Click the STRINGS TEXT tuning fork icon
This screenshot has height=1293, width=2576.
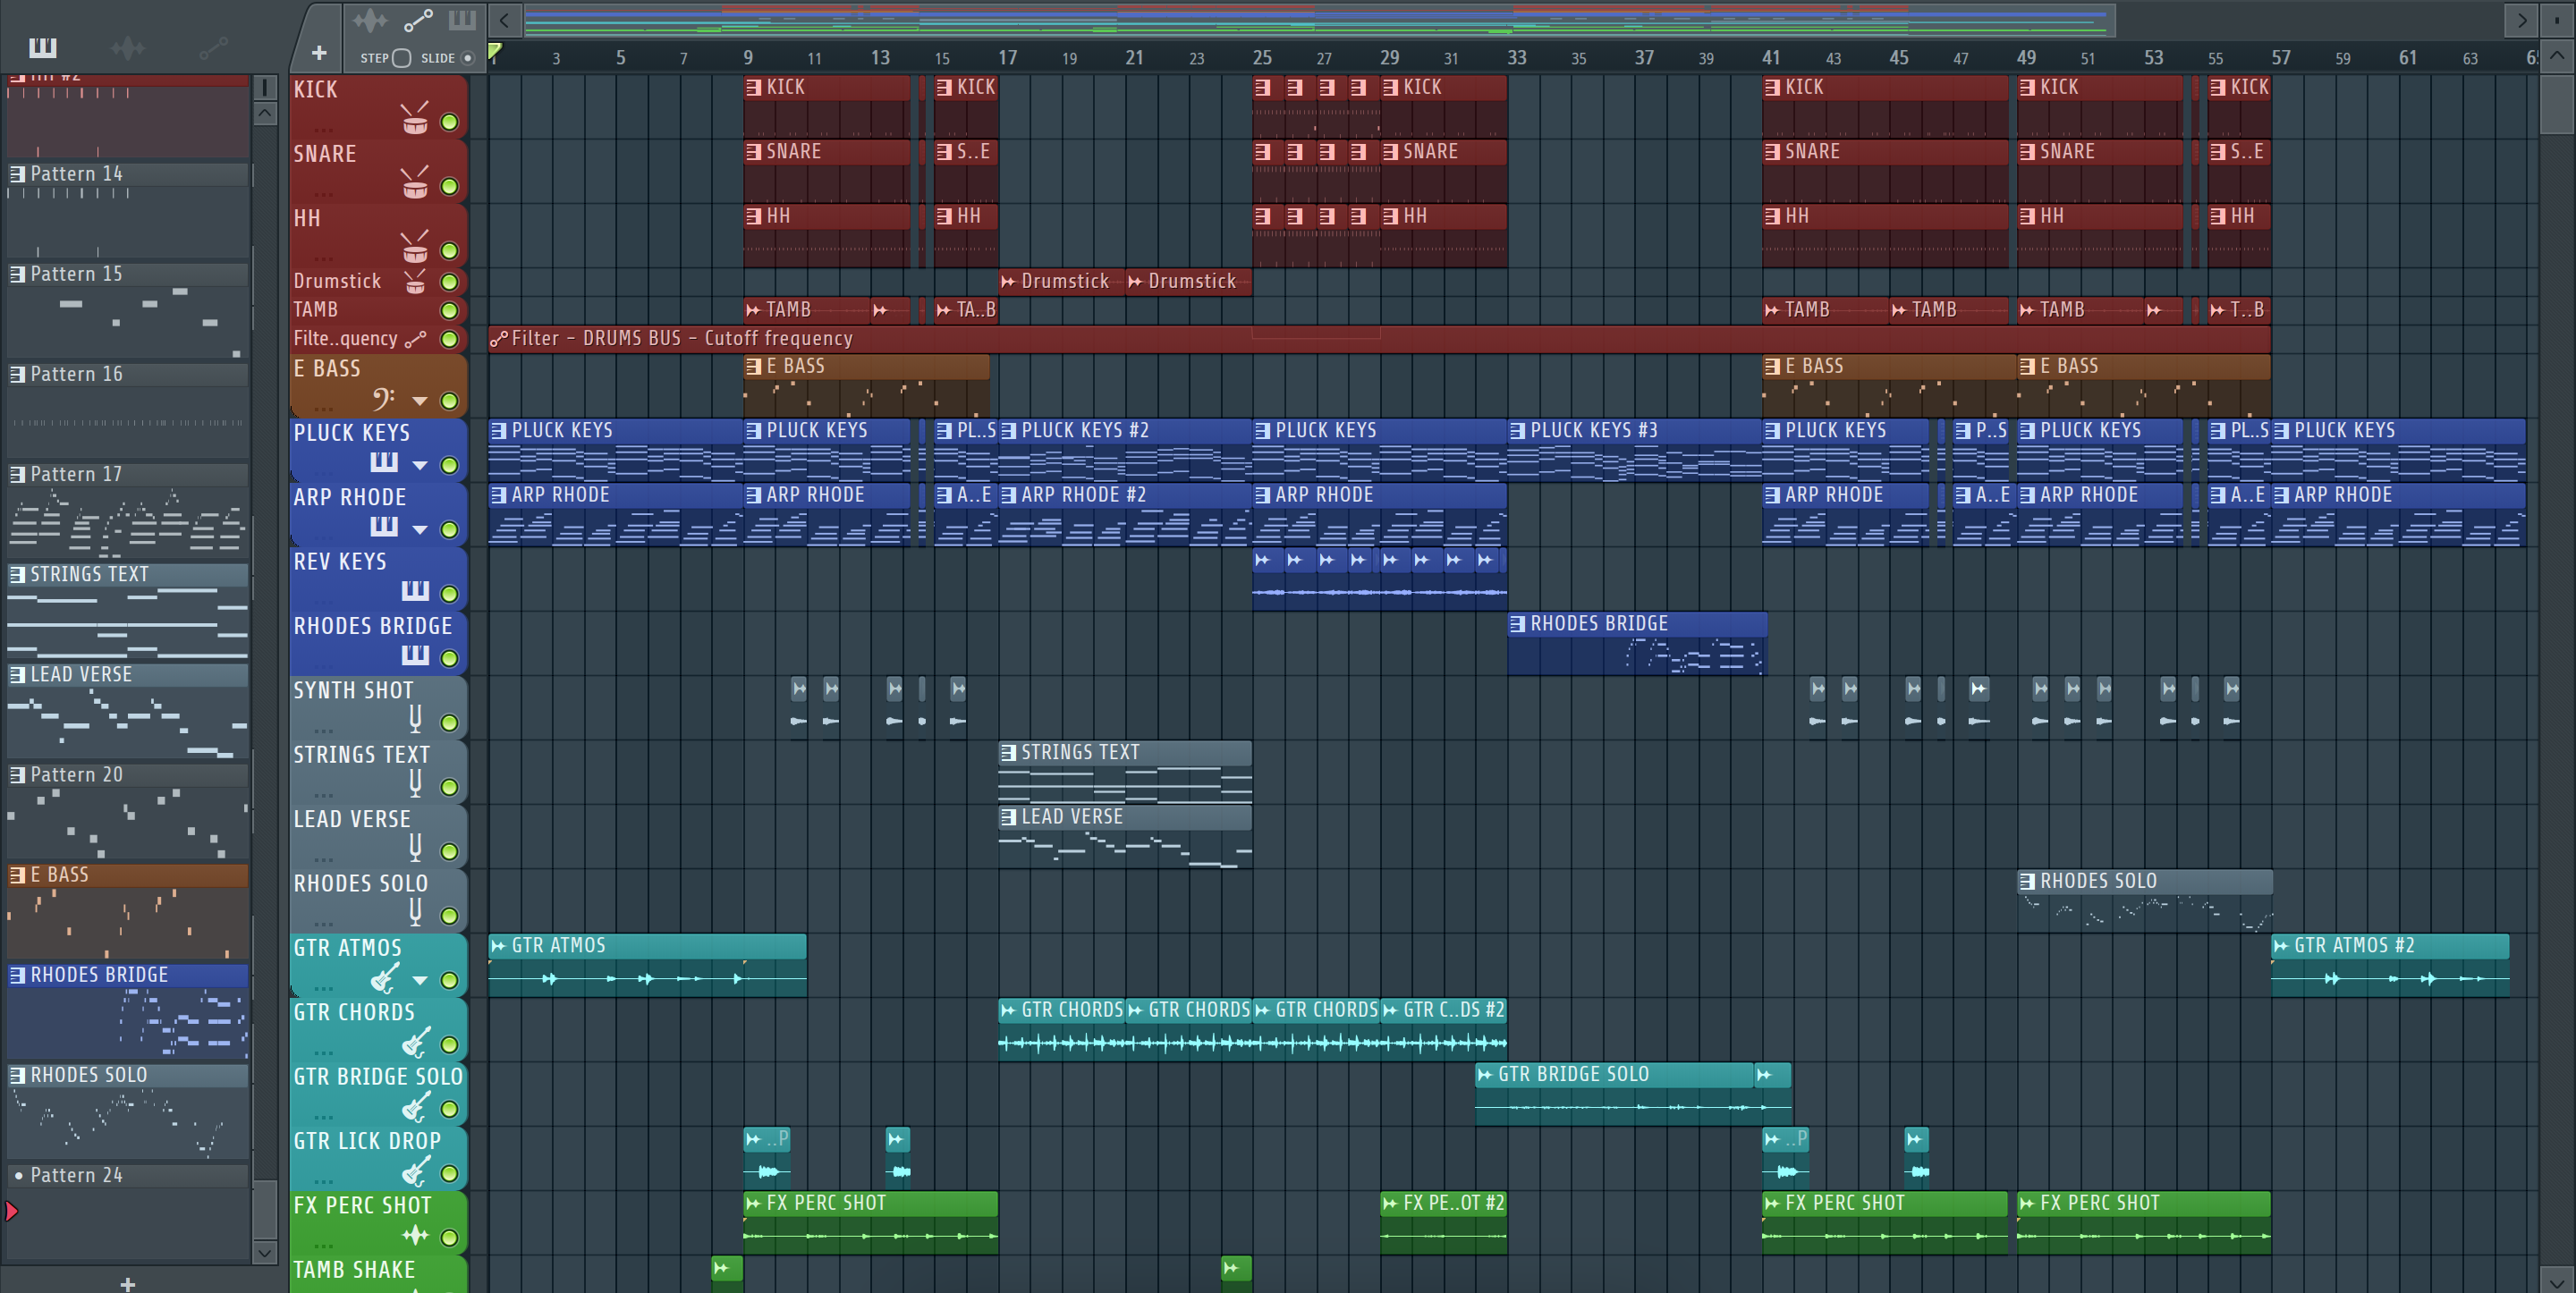pyautogui.click(x=415, y=782)
